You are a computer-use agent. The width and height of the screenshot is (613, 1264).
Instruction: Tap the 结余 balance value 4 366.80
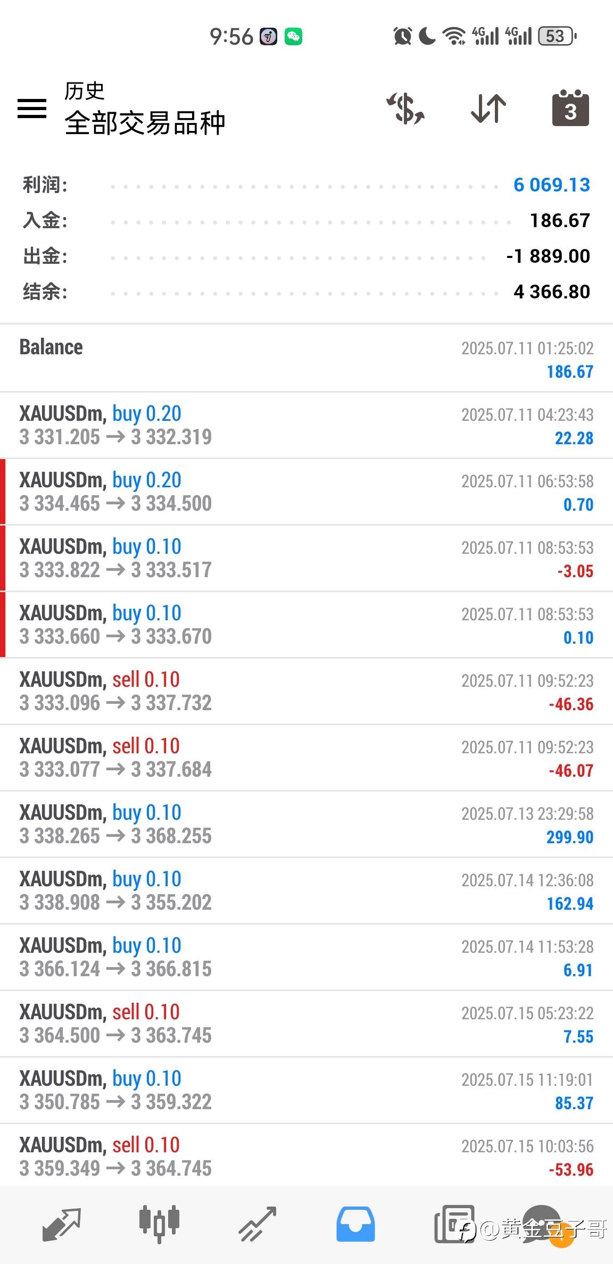tap(551, 292)
